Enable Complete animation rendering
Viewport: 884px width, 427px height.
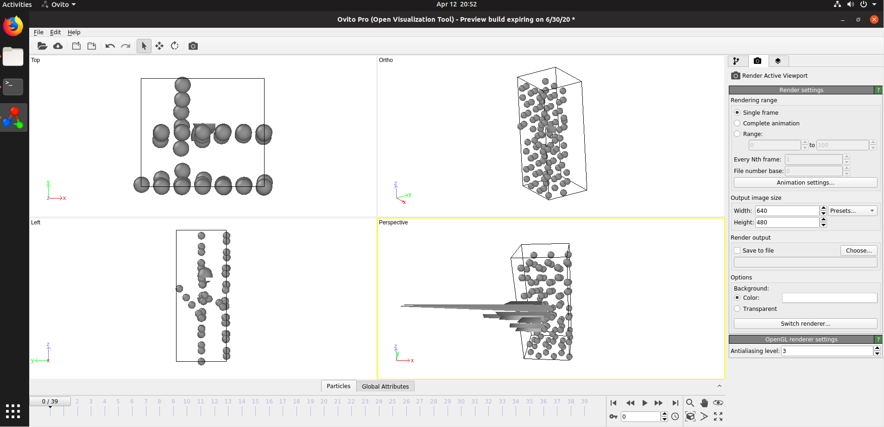737,123
